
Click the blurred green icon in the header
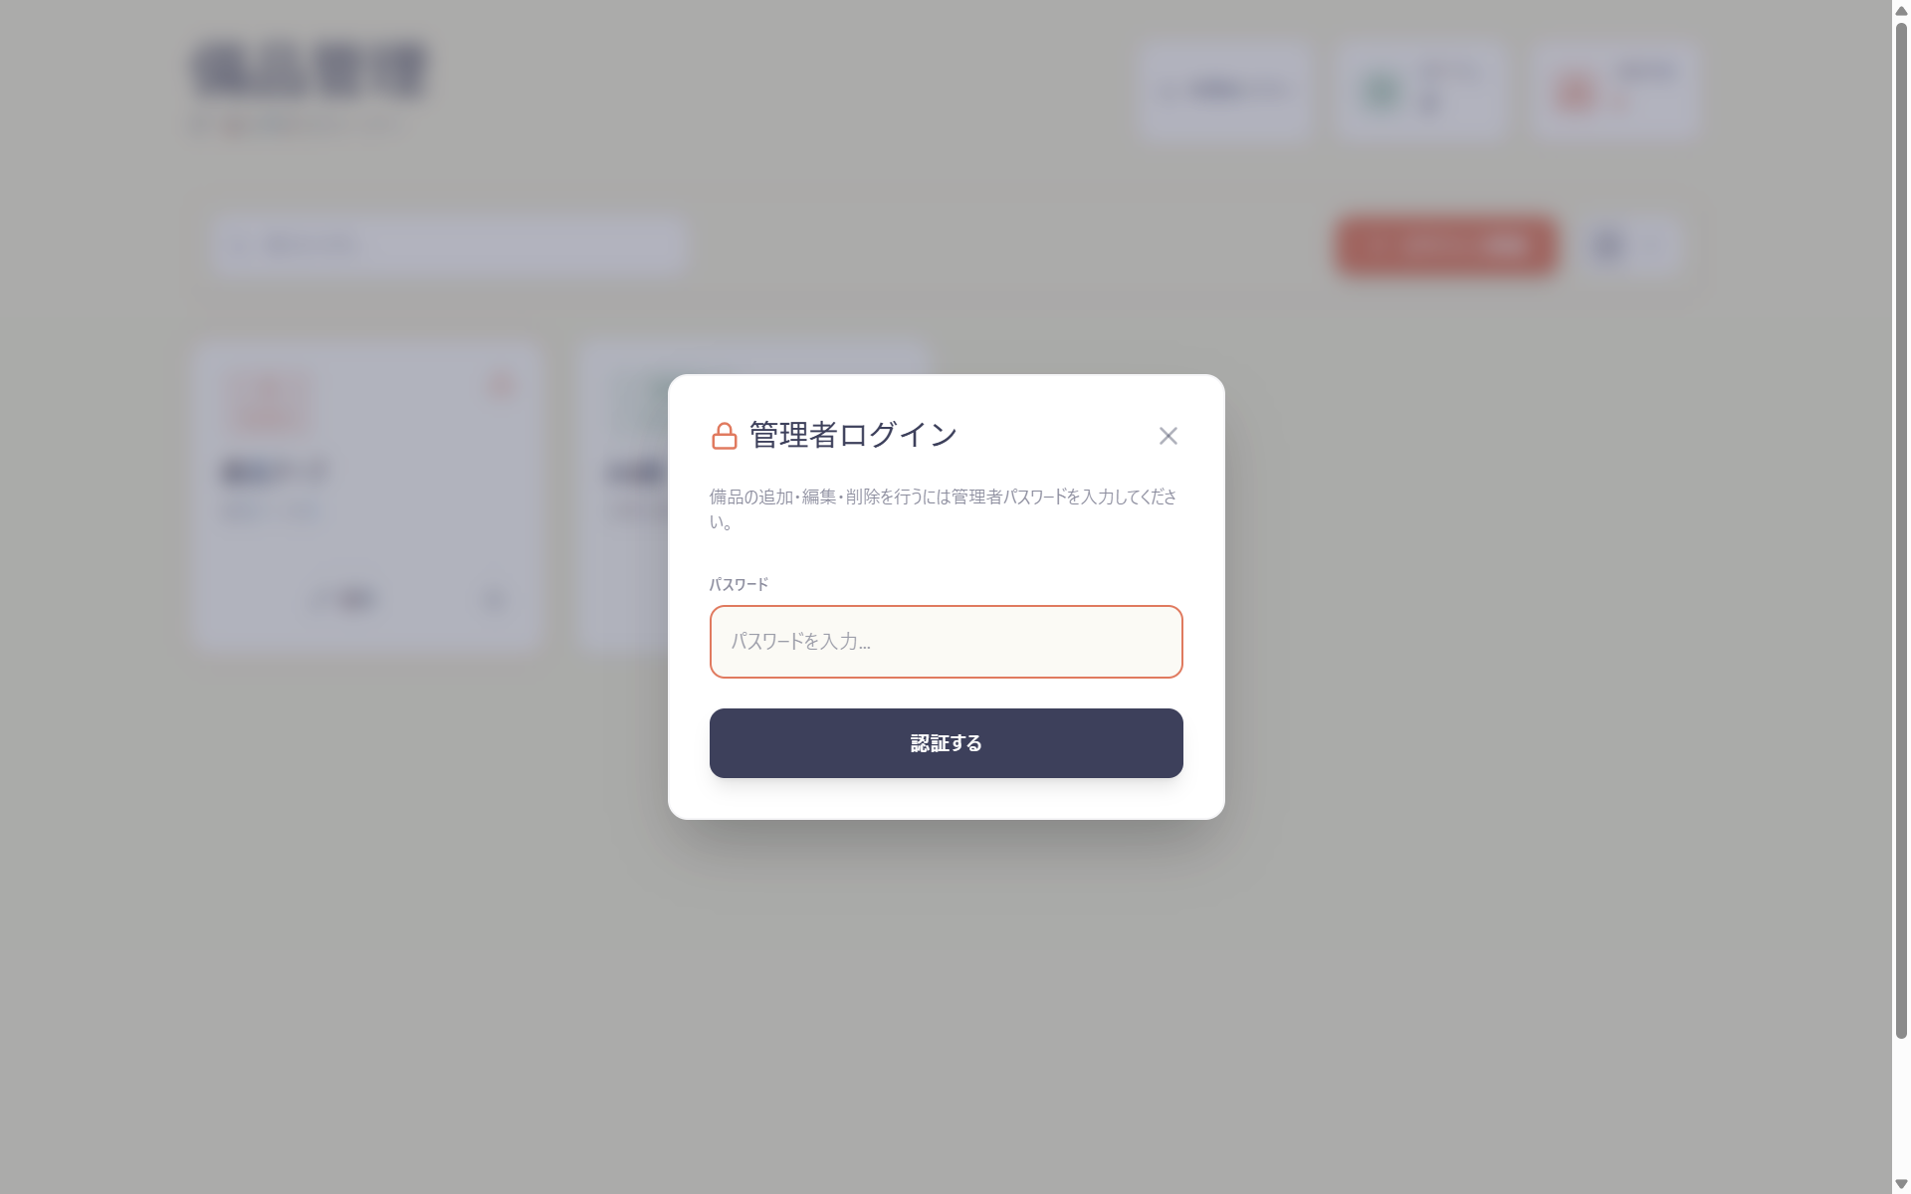coord(1381,92)
